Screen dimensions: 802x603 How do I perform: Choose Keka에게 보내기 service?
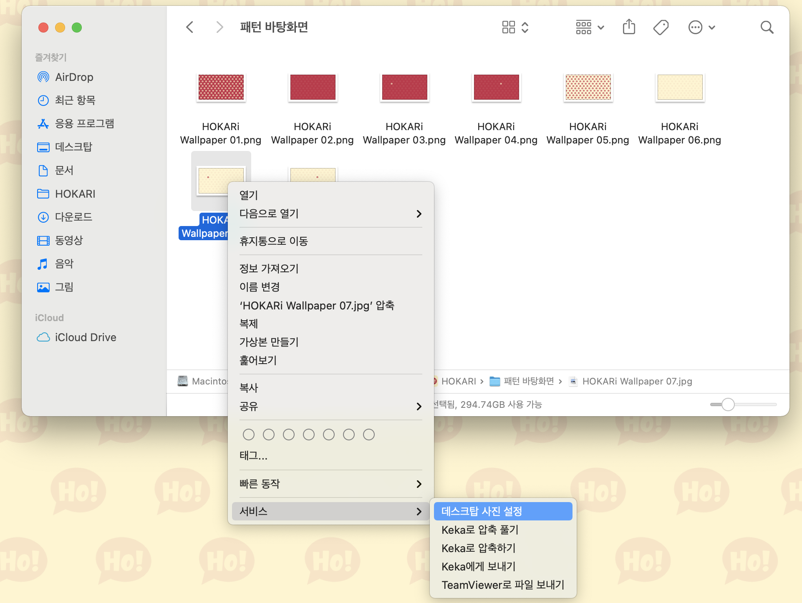(503, 566)
